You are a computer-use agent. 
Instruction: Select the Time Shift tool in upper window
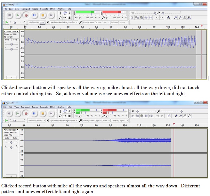[65, 18]
